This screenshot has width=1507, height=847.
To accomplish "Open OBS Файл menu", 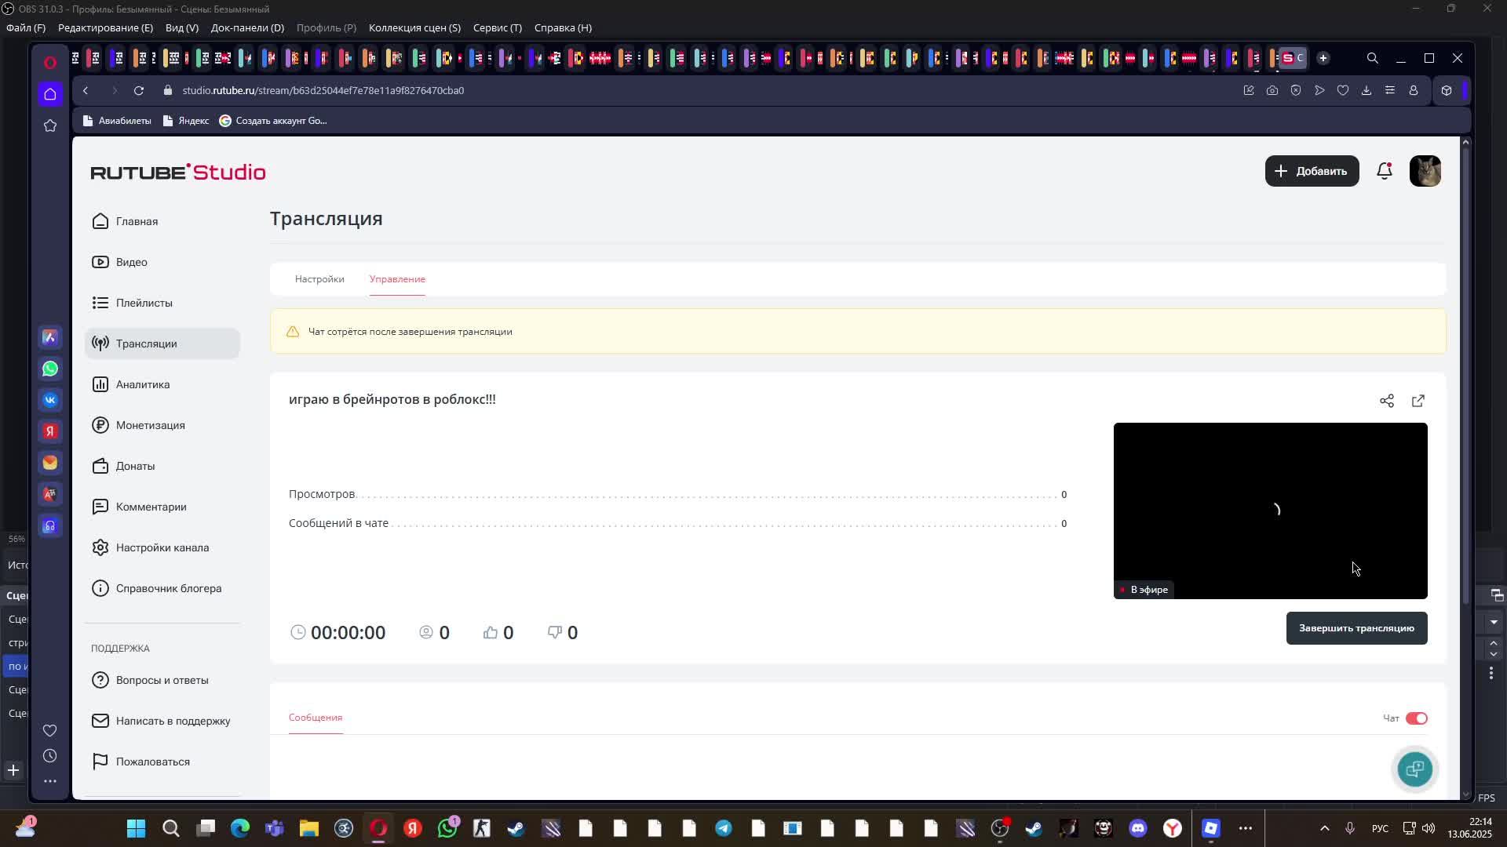I will coord(26,27).
